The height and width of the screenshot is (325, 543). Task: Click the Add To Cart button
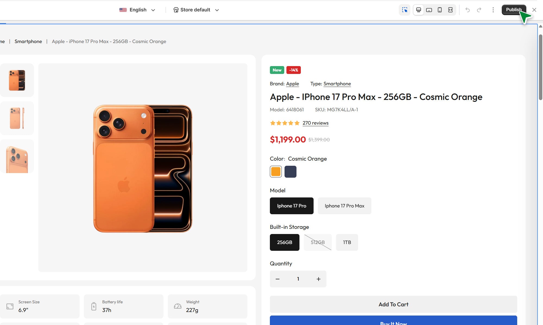tap(393, 304)
